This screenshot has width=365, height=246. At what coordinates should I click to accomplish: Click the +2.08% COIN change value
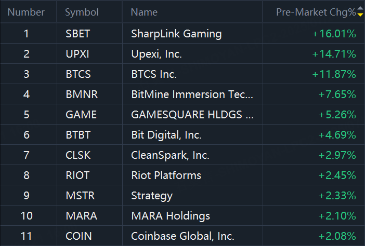coord(337,236)
